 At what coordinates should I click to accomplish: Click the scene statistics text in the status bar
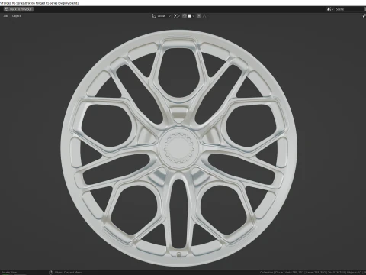pyautogui.click(x=313, y=273)
